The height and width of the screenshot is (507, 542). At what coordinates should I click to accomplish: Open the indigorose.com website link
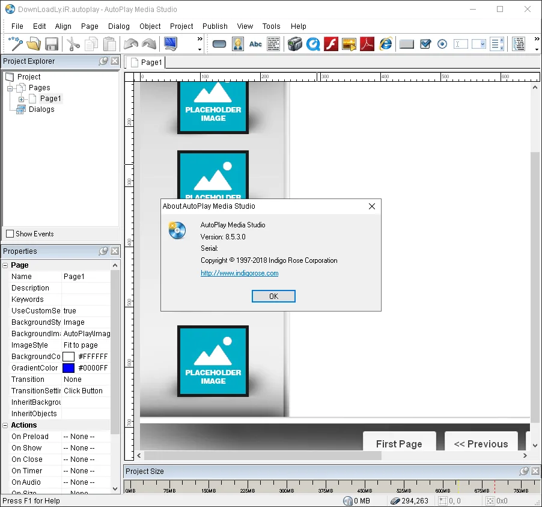click(240, 273)
